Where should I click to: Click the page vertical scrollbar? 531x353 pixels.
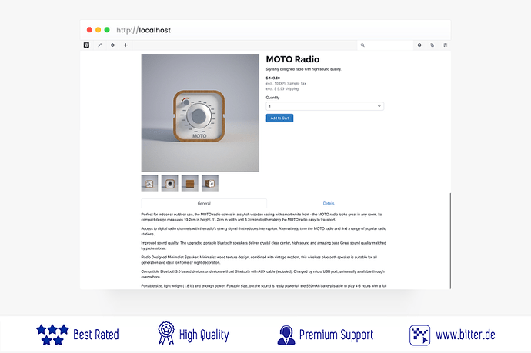(x=450, y=241)
